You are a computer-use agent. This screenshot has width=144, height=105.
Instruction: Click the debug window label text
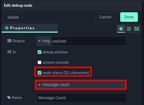[x=55, y=52]
